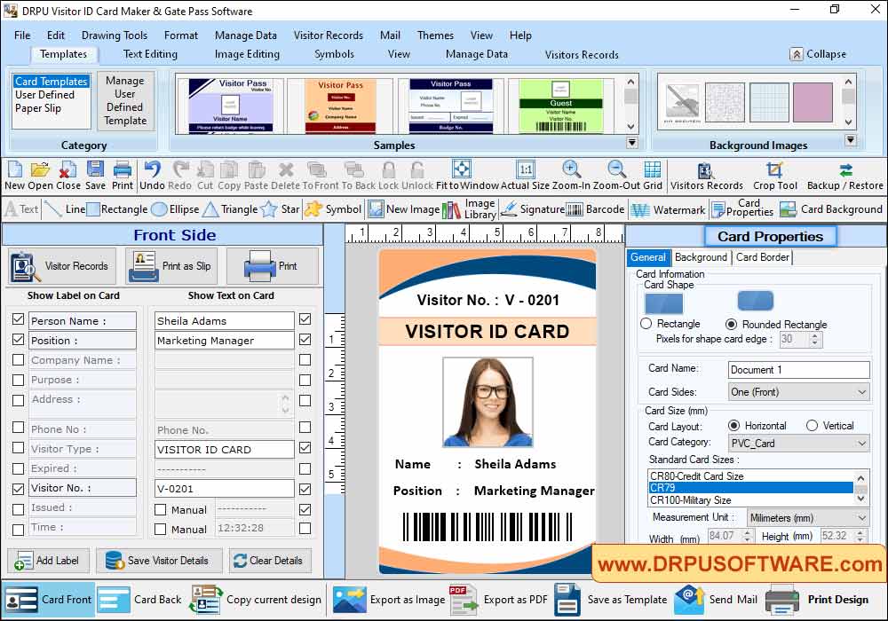The image size is (888, 621).
Task: Click Manage User Defined Template
Action: point(125,100)
